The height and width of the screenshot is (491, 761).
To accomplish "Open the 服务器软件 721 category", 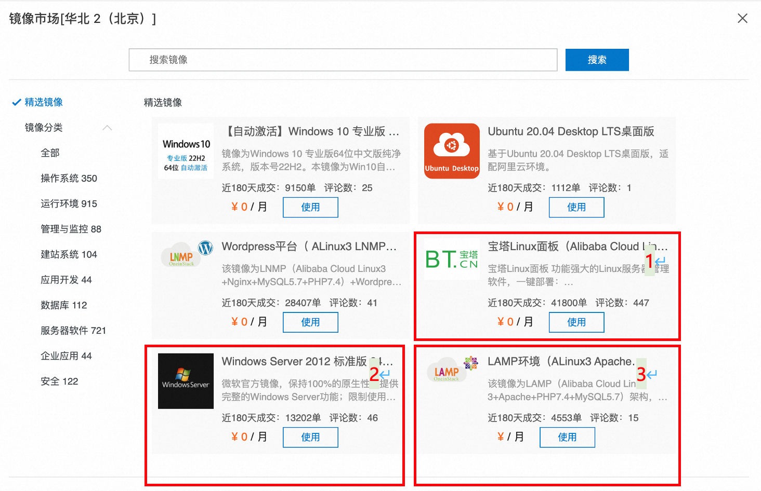I will [73, 331].
